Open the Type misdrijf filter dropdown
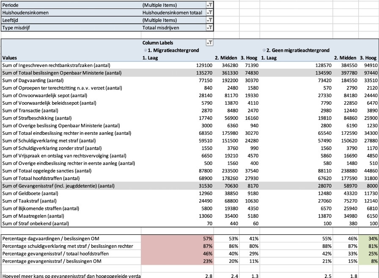Image resolution: width=379 pixels, height=278 pixels. click(209, 28)
